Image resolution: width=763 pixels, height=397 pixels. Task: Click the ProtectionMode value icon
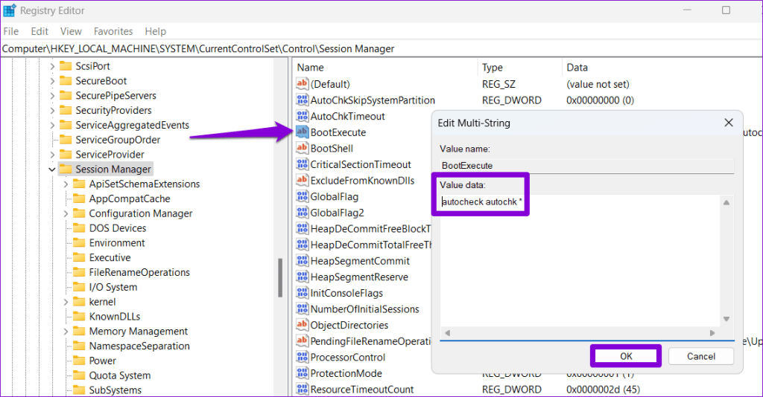(x=303, y=372)
